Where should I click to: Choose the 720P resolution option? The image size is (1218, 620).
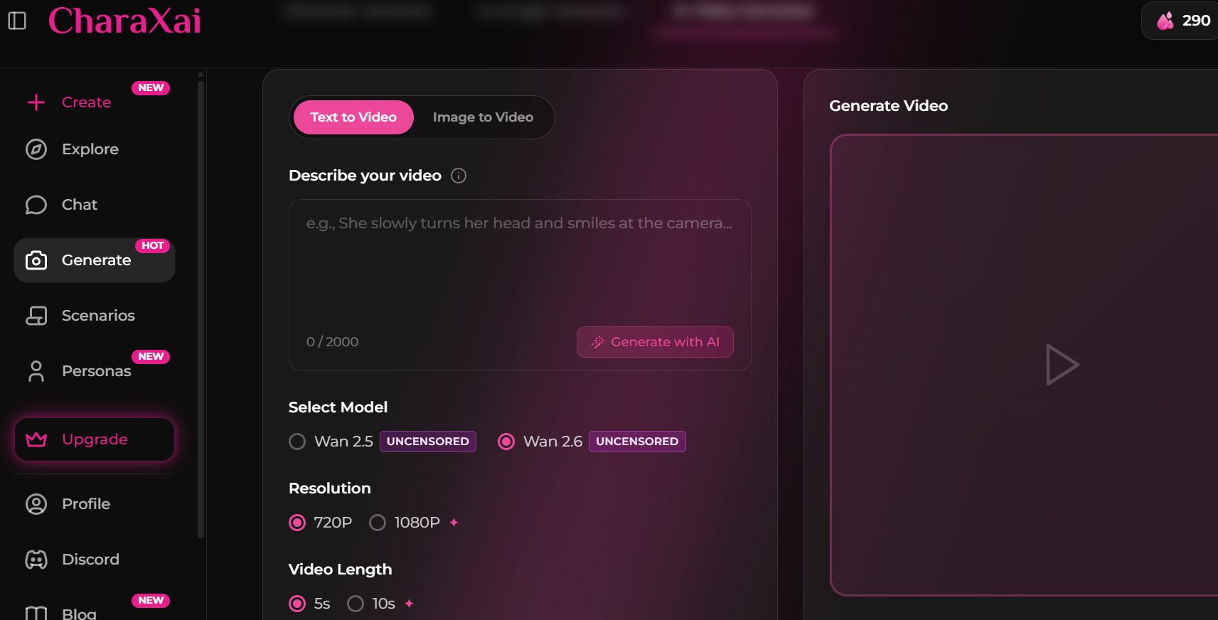coord(297,523)
